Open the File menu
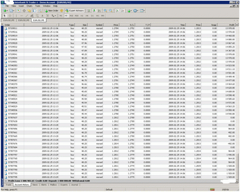The width and height of the screenshot is (240, 192). pos(7,6)
